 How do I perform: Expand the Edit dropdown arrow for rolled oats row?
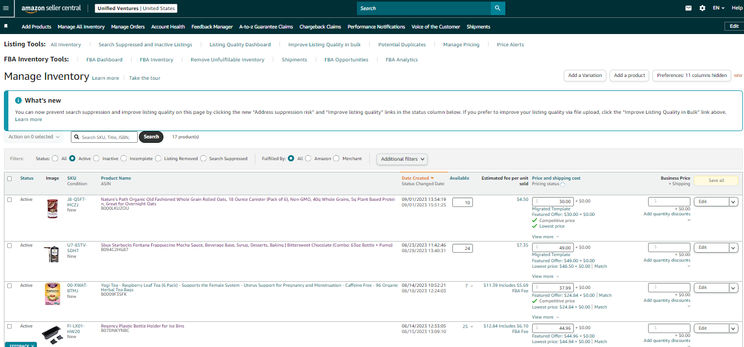coord(734,201)
